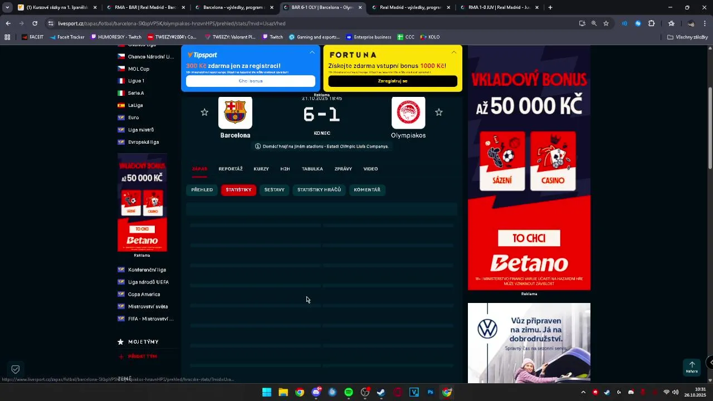The height and width of the screenshot is (401, 713).
Task: Open the FACEIT bookmark
Action: (32, 37)
